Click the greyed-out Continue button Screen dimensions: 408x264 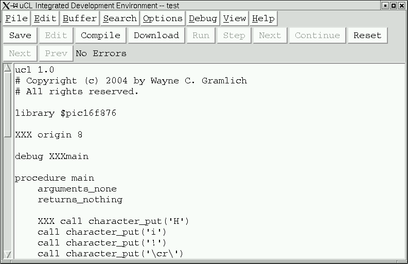click(317, 36)
